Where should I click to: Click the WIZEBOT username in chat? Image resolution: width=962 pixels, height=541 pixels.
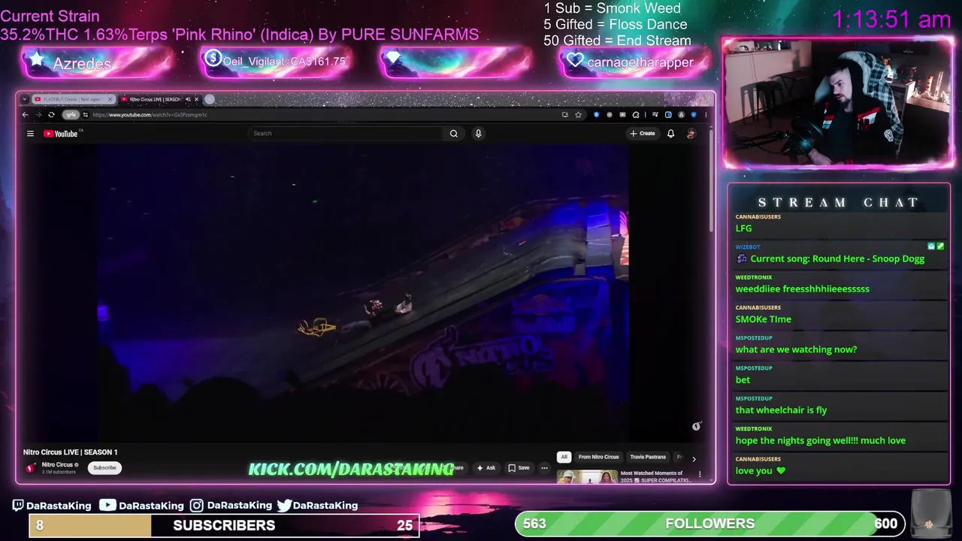pyautogui.click(x=748, y=246)
